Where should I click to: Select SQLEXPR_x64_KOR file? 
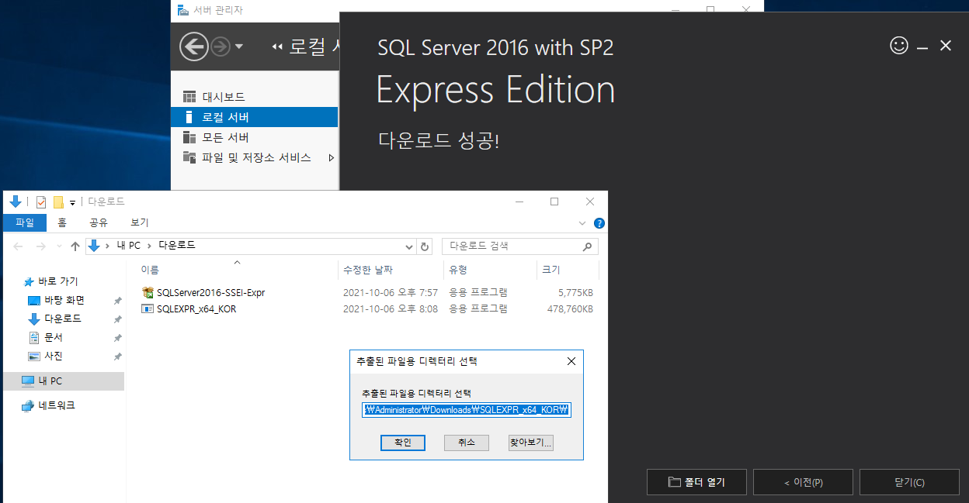point(196,308)
